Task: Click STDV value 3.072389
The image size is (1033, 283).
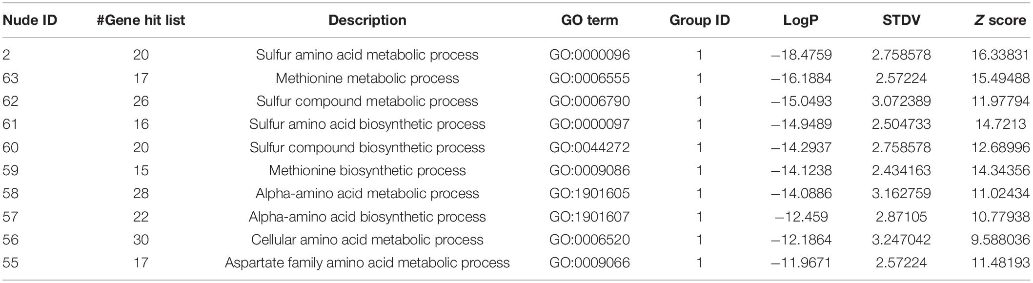Action: (901, 101)
